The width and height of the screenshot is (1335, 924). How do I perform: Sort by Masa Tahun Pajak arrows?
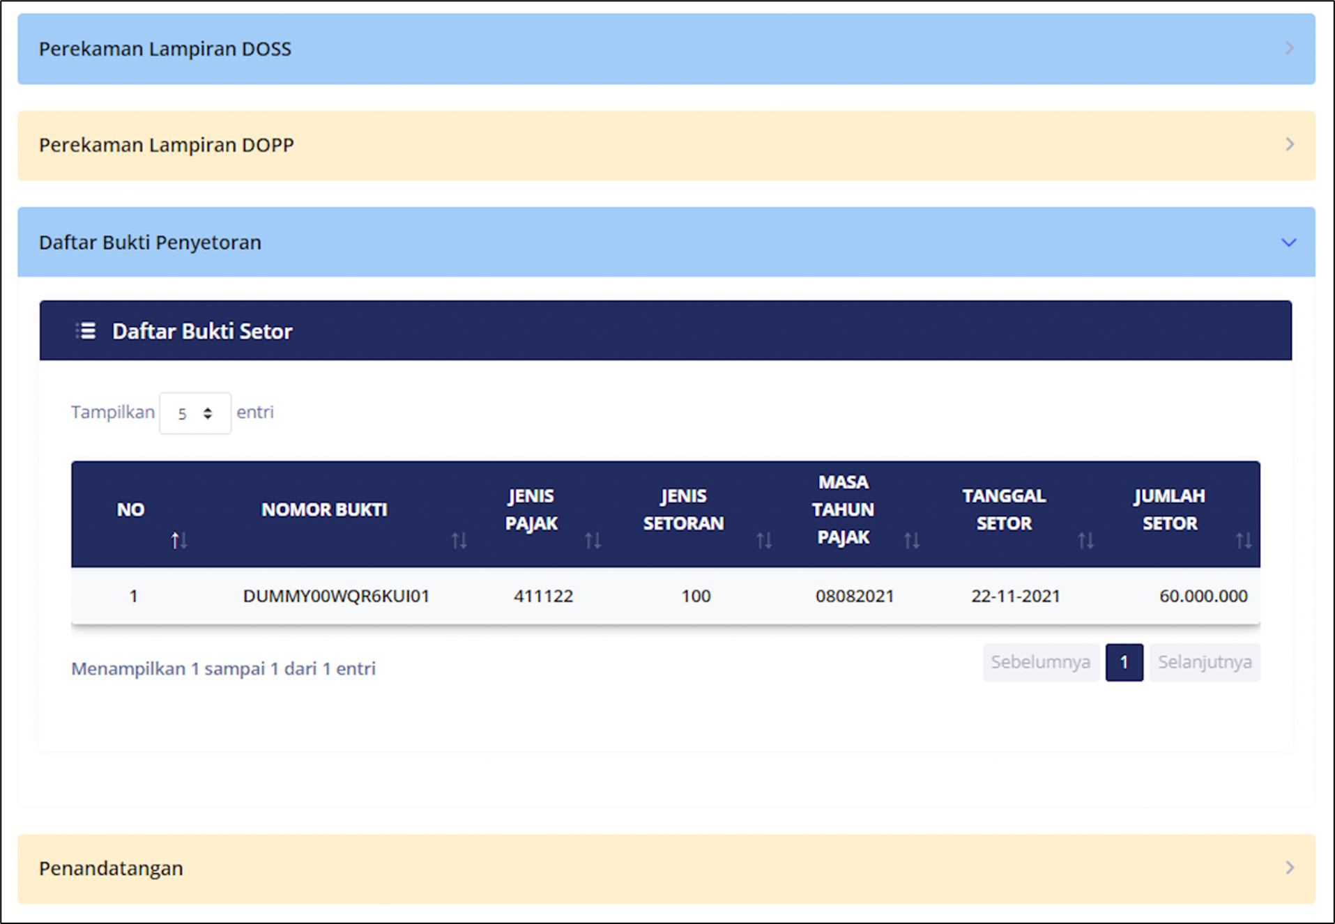pos(911,540)
